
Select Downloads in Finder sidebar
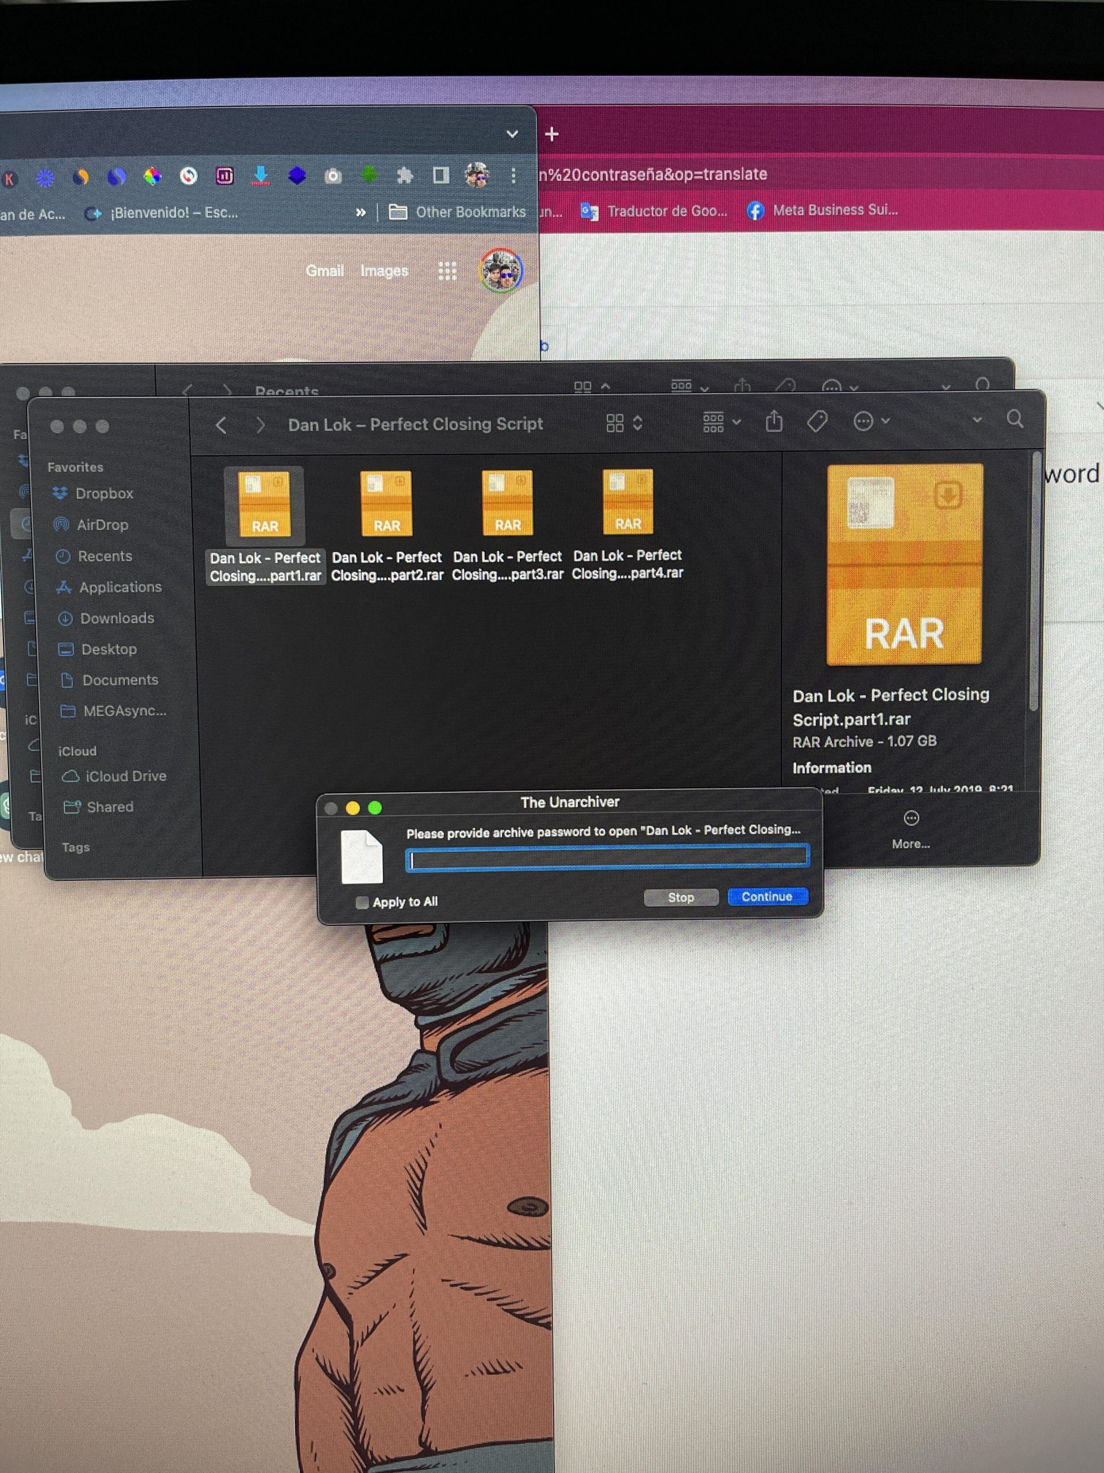(117, 618)
